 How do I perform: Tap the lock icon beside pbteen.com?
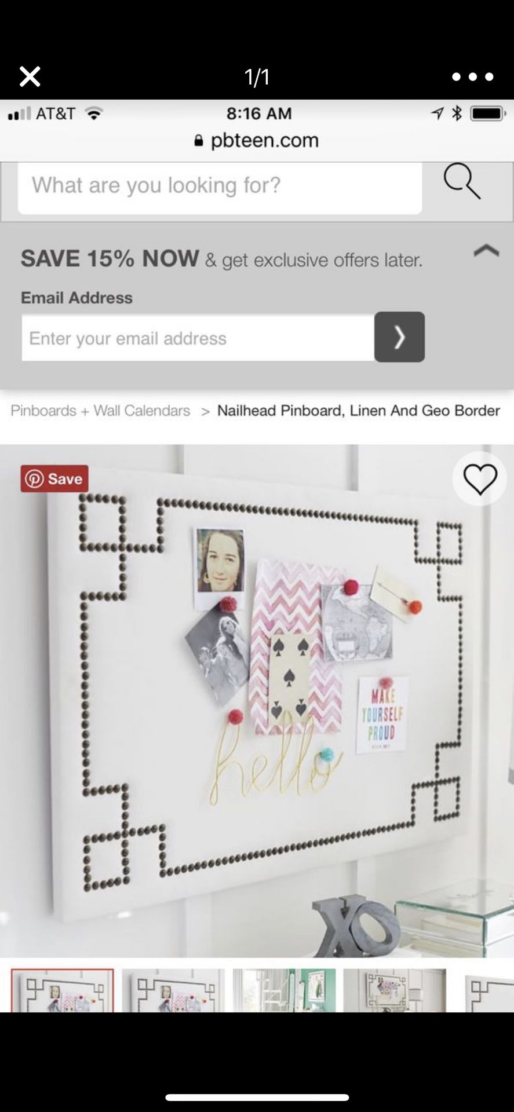pyautogui.click(x=199, y=140)
